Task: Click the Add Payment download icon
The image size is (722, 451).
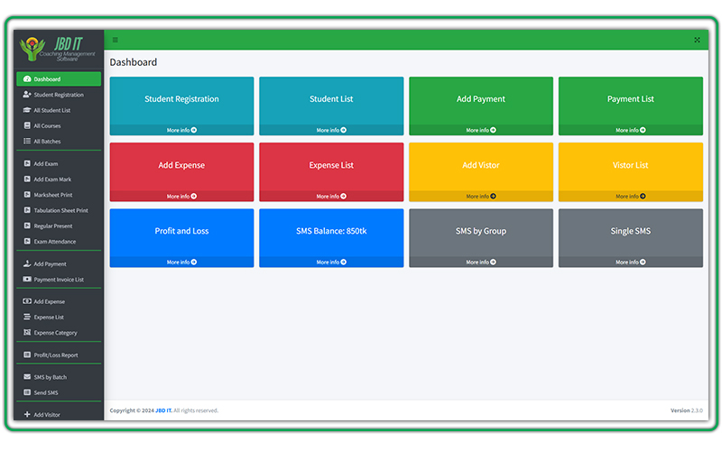Action: pyautogui.click(x=27, y=264)
